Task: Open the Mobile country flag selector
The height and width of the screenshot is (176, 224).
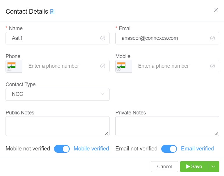Action: (121, 66)
